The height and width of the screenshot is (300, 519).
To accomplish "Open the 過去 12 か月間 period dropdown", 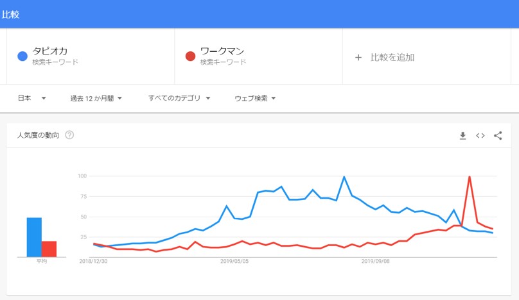I will (96, 98).
